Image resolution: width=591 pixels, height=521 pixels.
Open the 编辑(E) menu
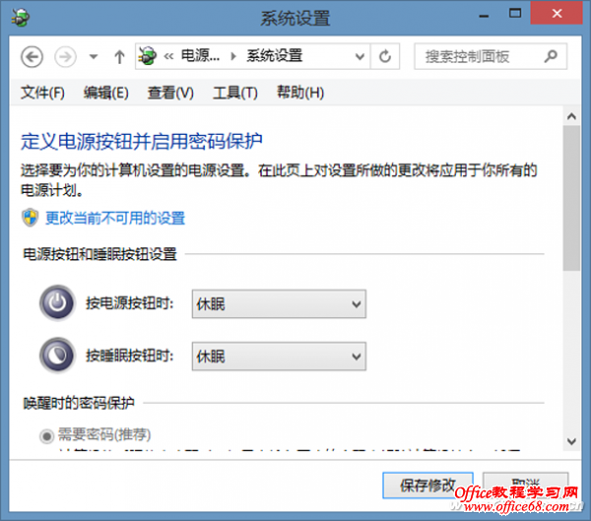click(106, 93)
